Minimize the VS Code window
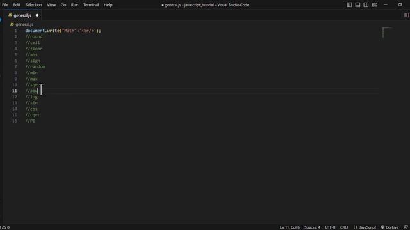 pos(386,5)
